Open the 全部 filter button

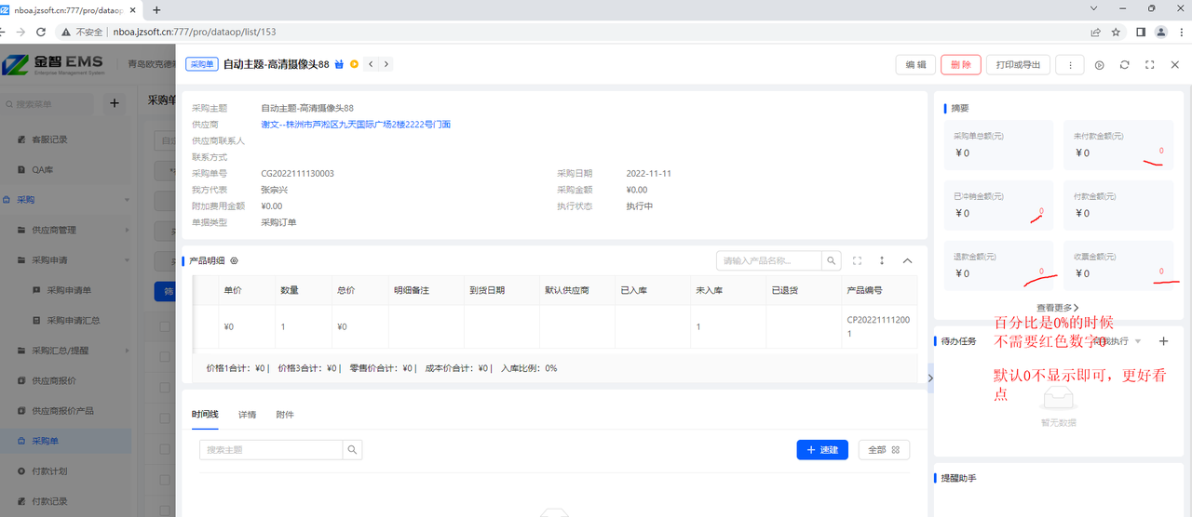point(884,450)
